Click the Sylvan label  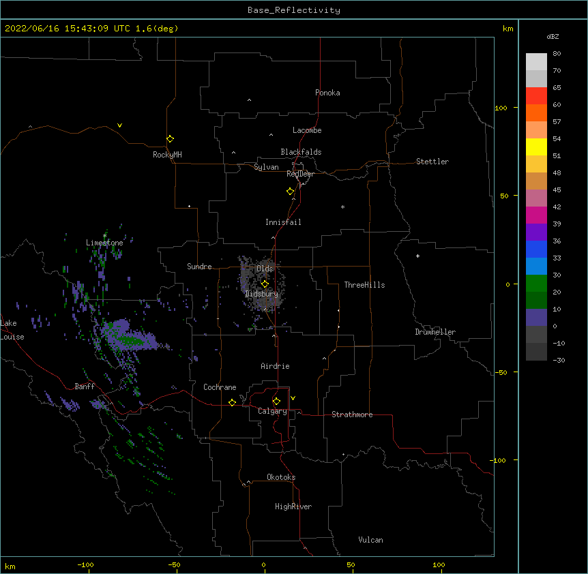click(x=266, y=168)
